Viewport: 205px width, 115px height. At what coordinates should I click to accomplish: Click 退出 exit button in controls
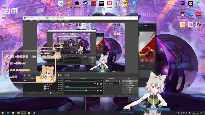tap(130, 93)
